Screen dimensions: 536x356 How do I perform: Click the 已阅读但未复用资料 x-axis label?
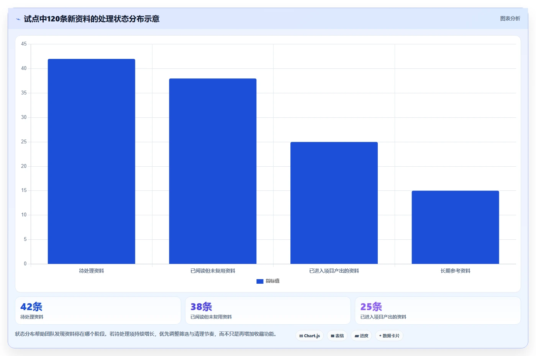[213, 271]
